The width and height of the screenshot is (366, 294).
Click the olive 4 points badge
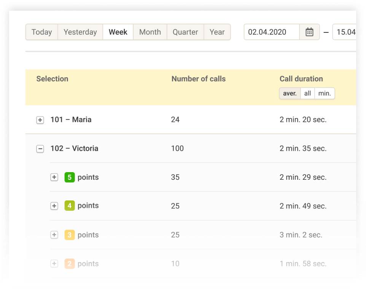click(x=69, y=206)
